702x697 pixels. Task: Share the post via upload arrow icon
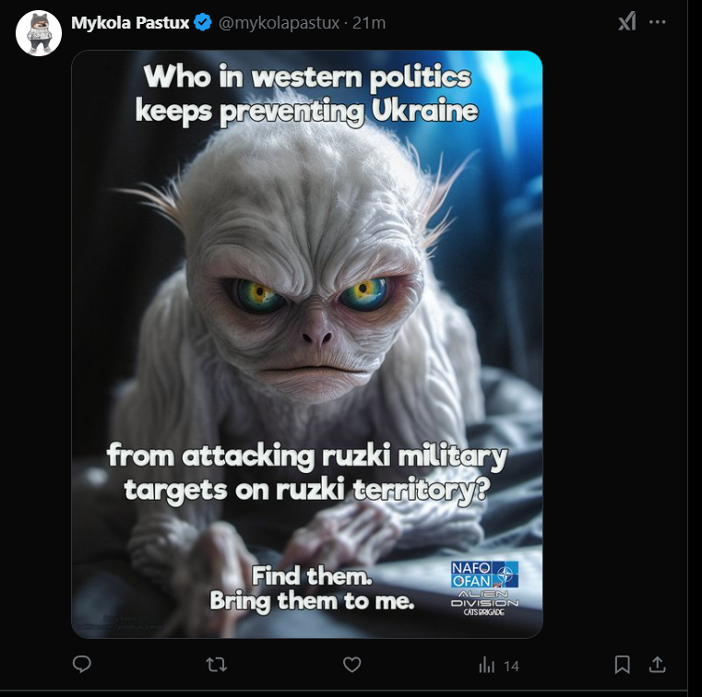[657, 665]
